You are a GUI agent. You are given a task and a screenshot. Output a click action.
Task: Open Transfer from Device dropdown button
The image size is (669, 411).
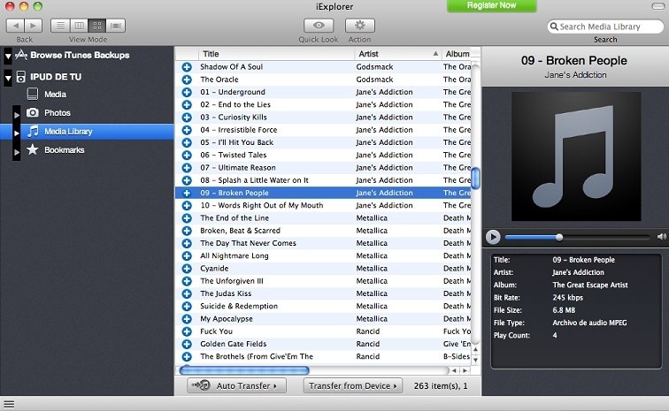[x=353, y=385]
